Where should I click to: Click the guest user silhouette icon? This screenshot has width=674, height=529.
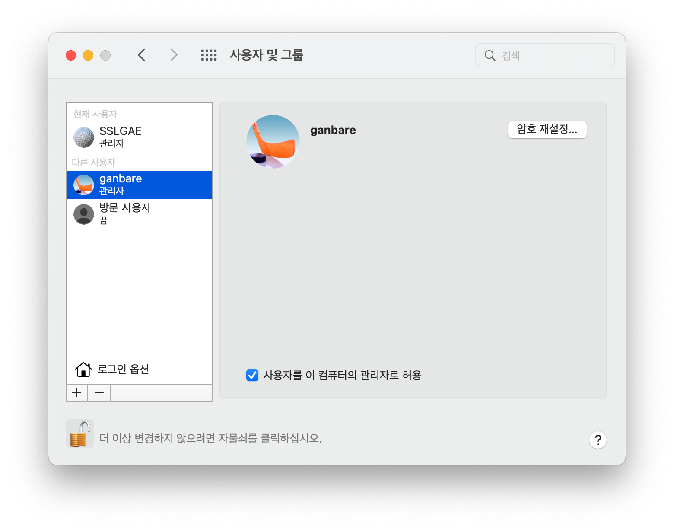point(84,214)
